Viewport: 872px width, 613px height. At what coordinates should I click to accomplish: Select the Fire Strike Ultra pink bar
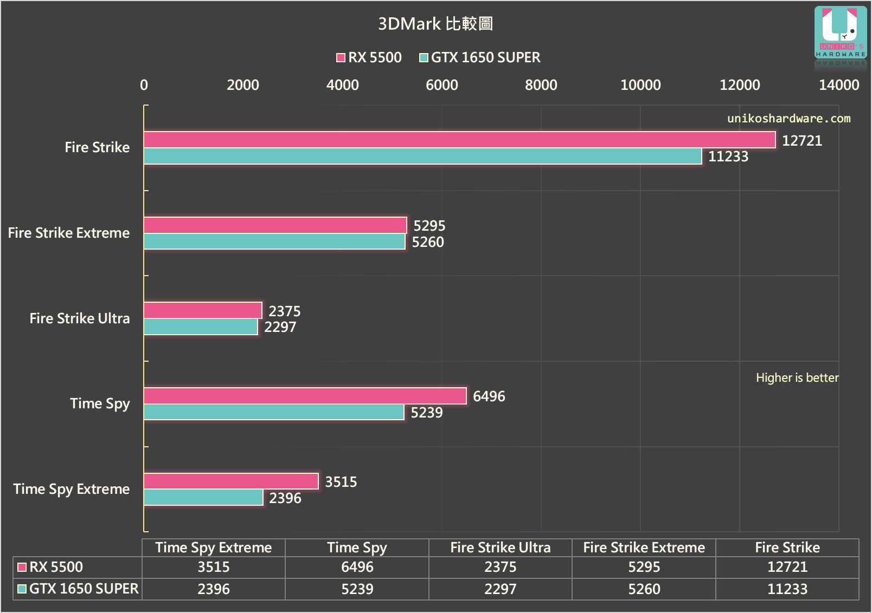[203, 310]
